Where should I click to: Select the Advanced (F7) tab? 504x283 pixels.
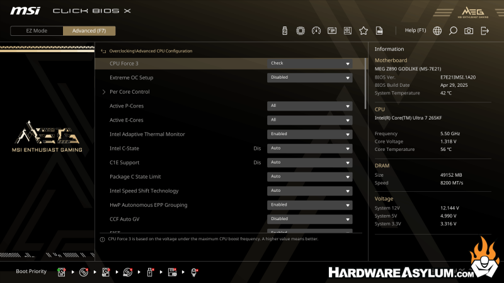pyautogui.click(x=89, y=31)
